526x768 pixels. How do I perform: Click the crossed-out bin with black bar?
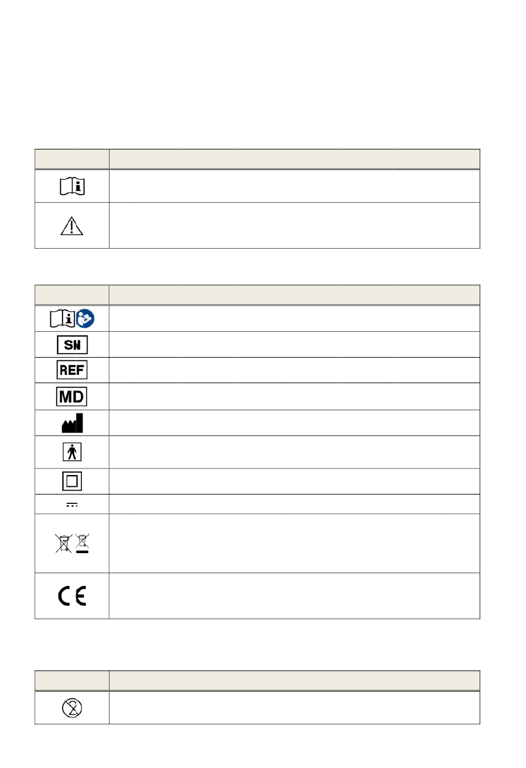[82, 543]
